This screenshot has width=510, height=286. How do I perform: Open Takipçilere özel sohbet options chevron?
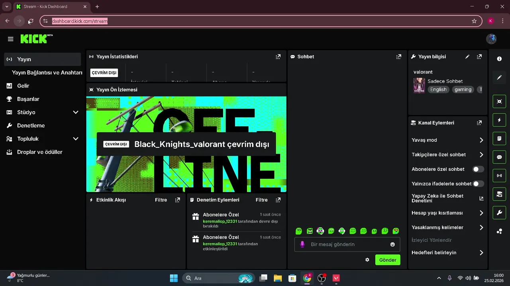pyautogui.click(x=481, y=155)
